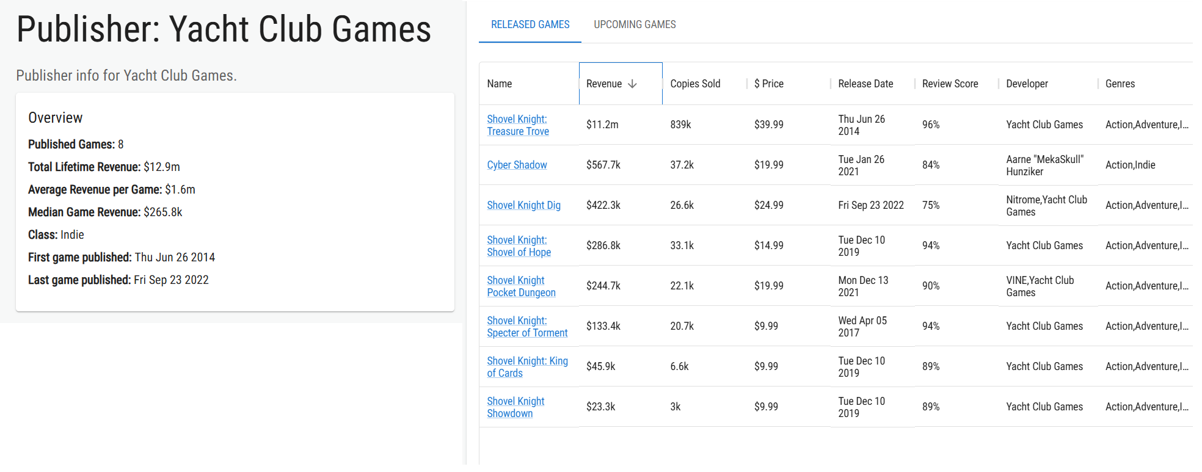The image size is (1202, 472).
Task: Select the 75% review score cell
Action: point(956,205)
